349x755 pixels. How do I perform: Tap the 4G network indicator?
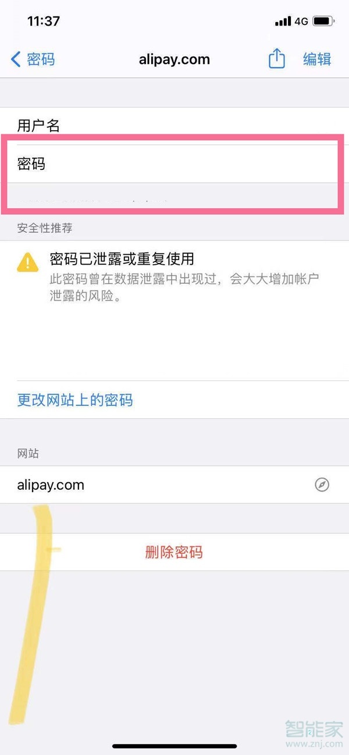point(301,22)
